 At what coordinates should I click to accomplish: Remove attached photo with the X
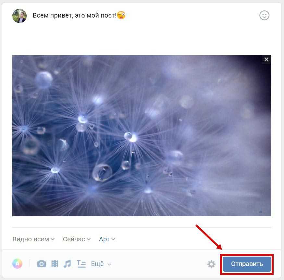[x=266, y=59]
